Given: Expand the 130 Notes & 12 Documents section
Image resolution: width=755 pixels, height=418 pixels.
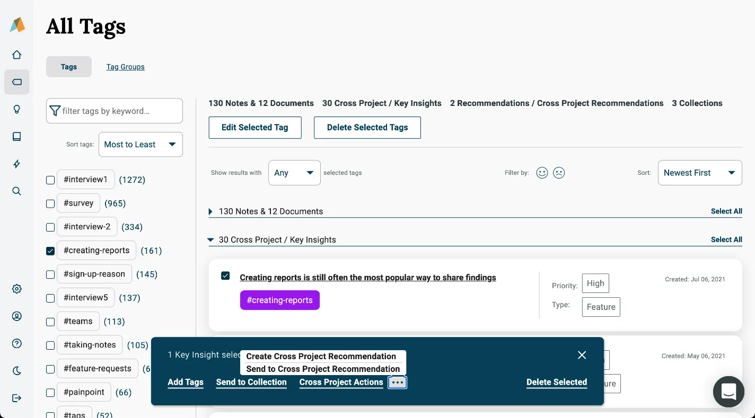Looking at the screenshot, I should 210,211.
